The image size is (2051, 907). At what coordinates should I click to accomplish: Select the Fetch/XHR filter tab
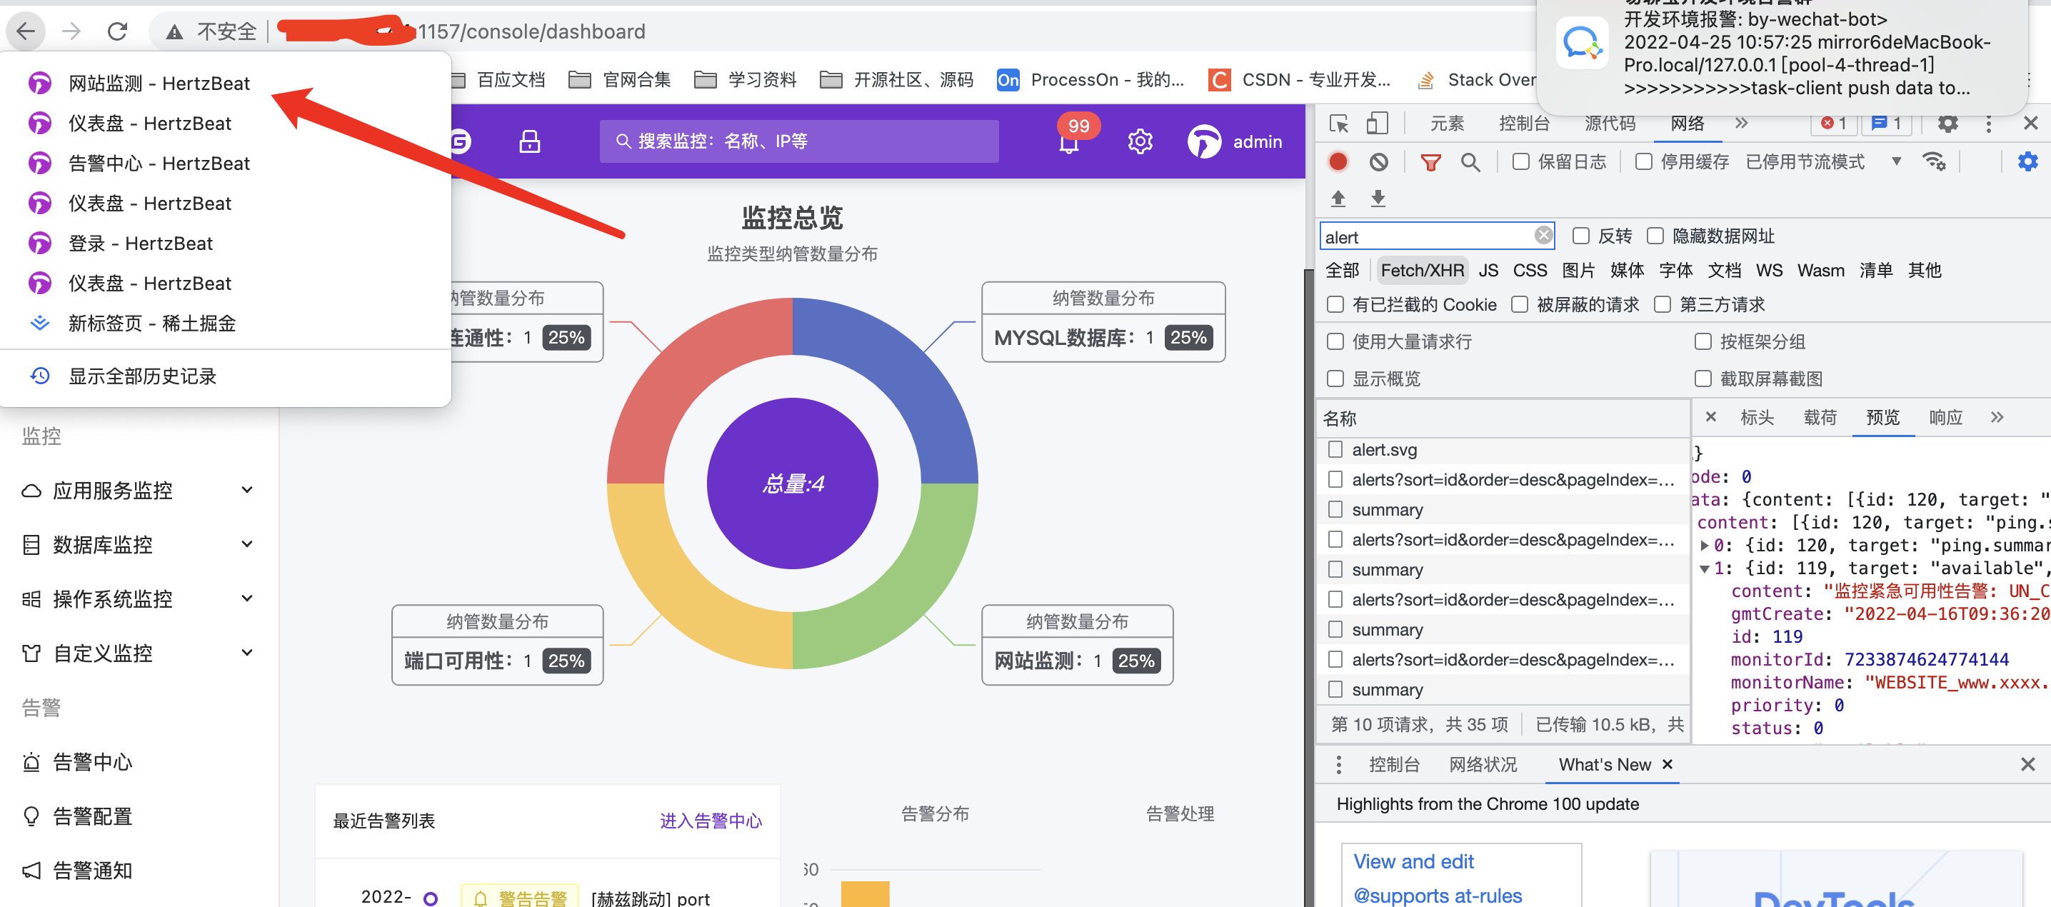1422,270
